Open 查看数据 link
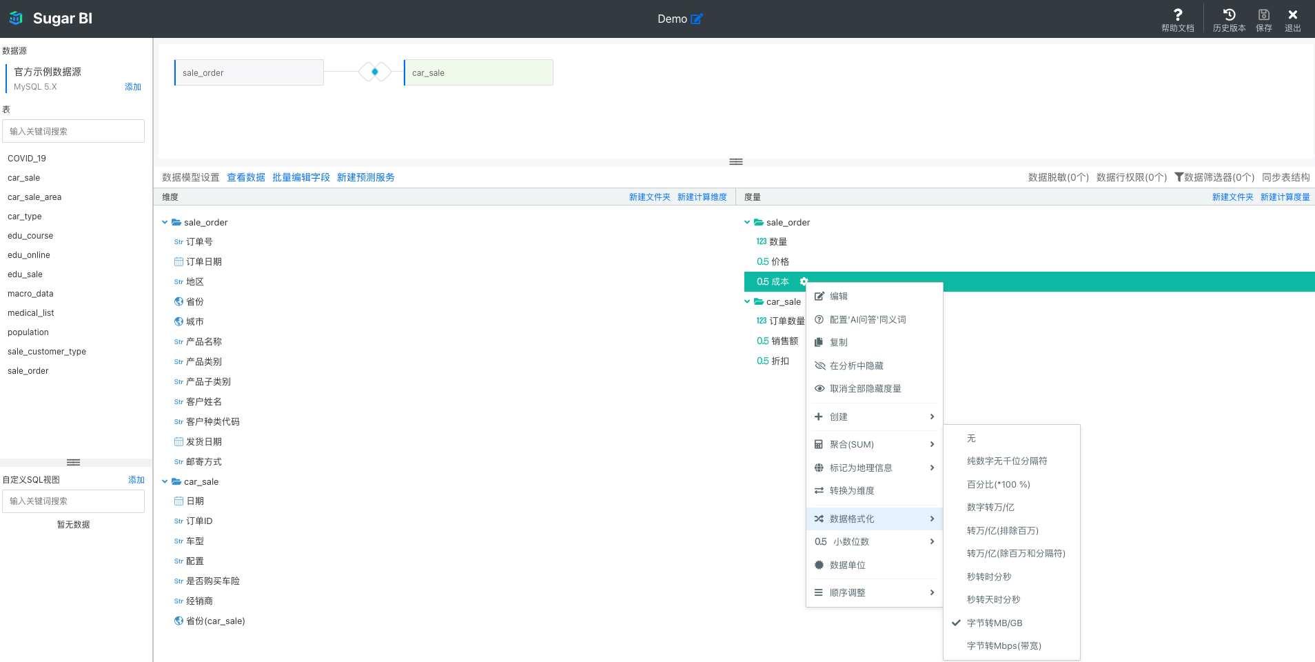Image resolution: width=1315 pixels, height=662 pixels. point(246,177)
